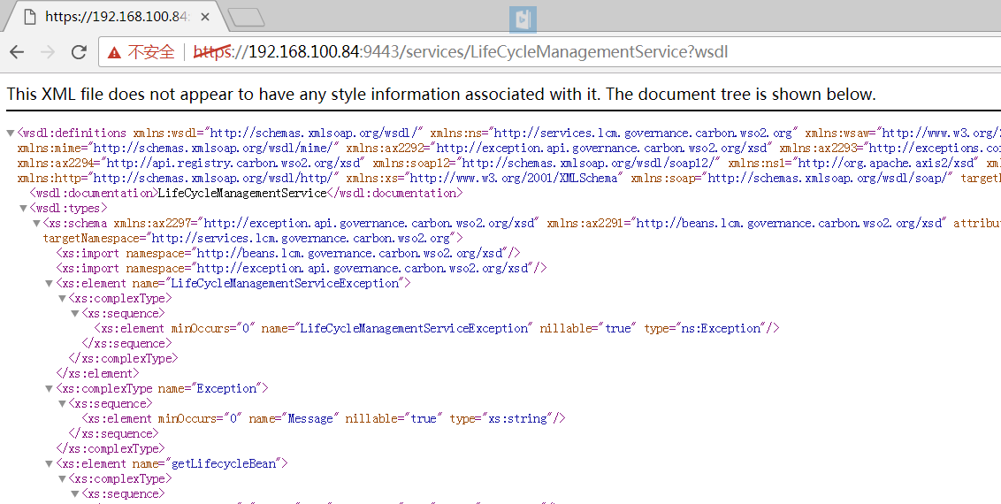
Task: Click the browser forward arrow
Action: point(48,52)
